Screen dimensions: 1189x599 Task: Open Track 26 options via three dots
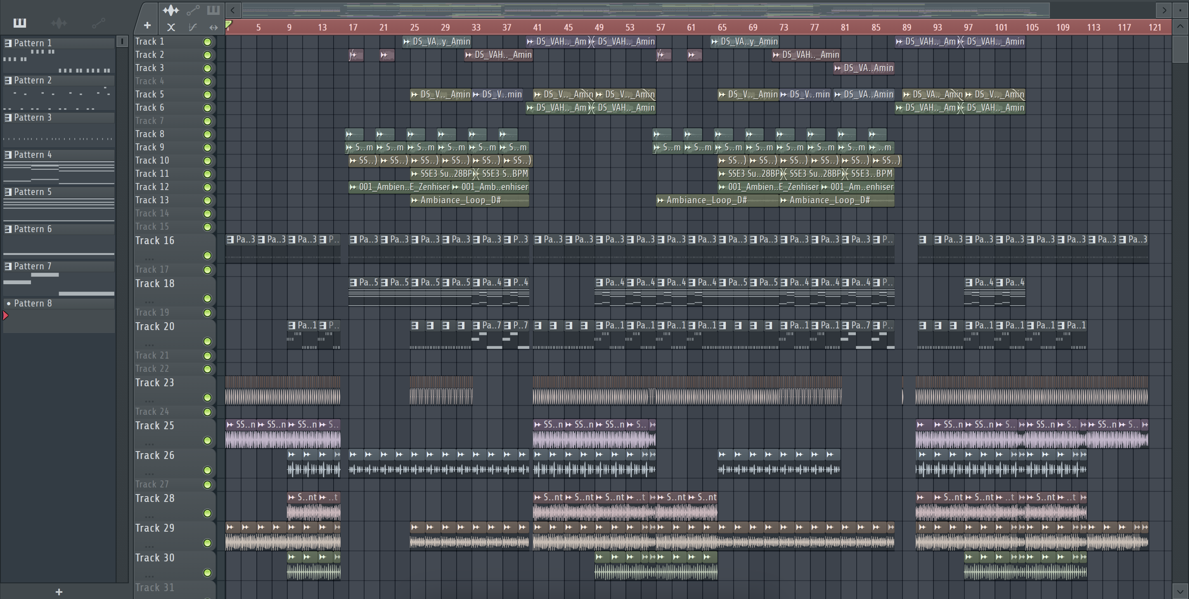[x=149, y=473]
